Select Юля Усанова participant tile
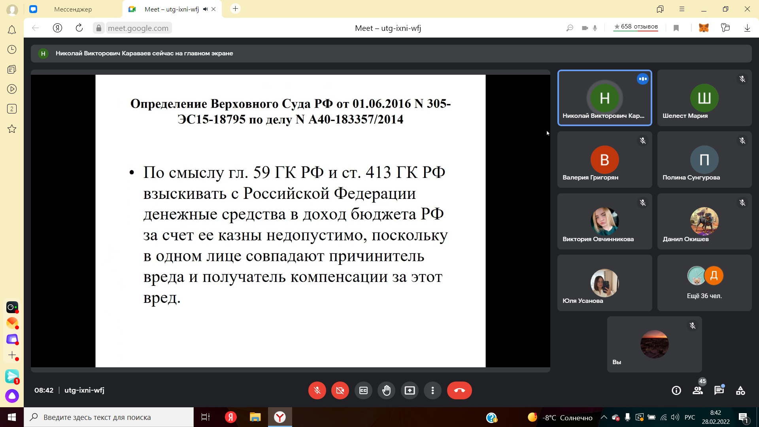The width and height of the screenshot is (759, 427). [x=604, y=283]
